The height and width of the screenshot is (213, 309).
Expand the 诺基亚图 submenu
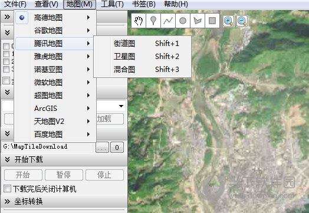(55, 70)
